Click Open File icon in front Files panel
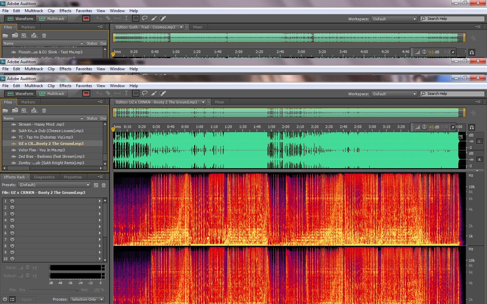Screen dimensions: 487x304 pos(5,110)
